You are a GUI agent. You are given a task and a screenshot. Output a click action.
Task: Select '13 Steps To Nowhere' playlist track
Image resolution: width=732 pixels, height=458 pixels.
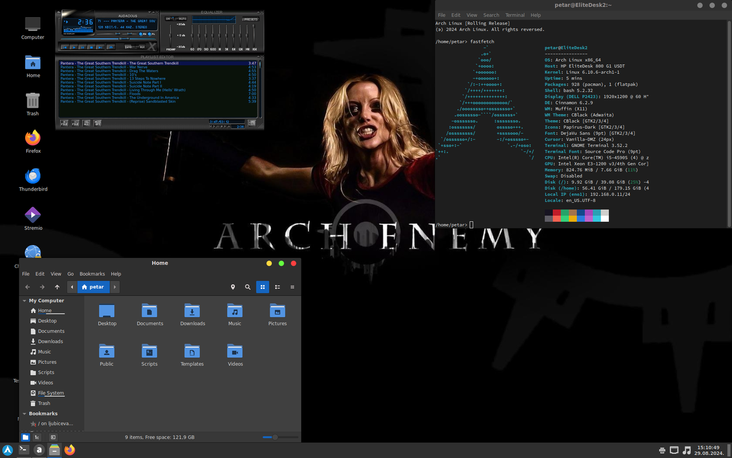[x=159, y=78]
